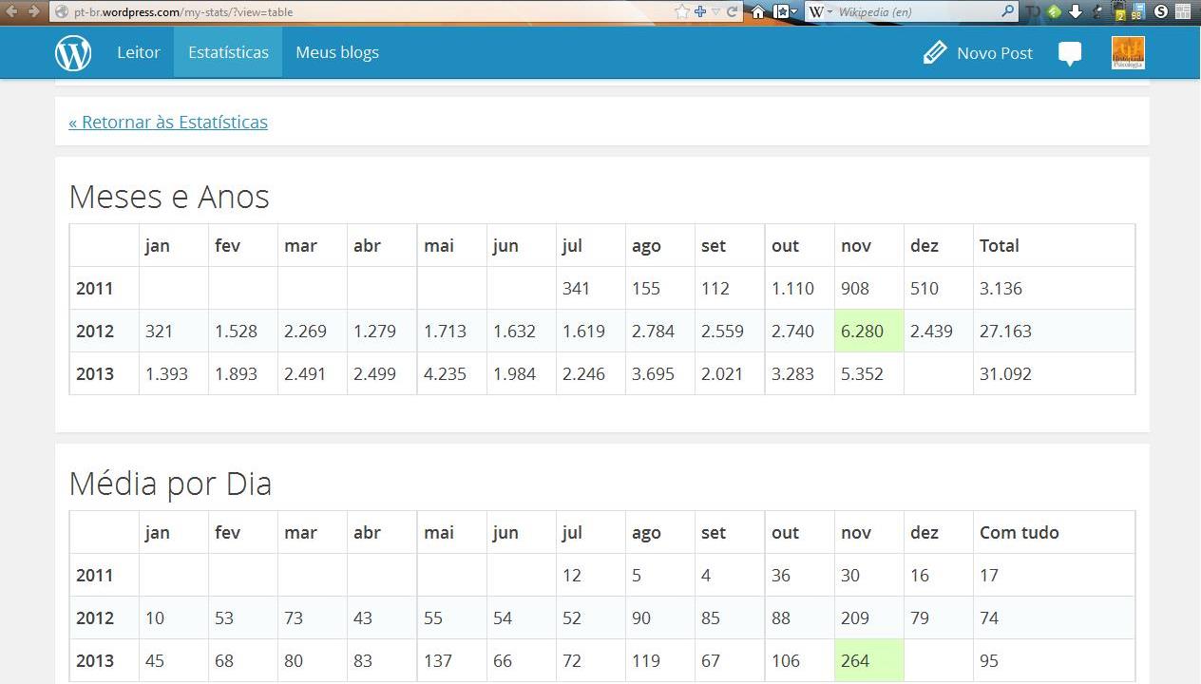Image resolution: width=1201 pixels, height=684 pixels.
Task: Open the notifications speech bubble icon
Action: tap(1070, 54)
